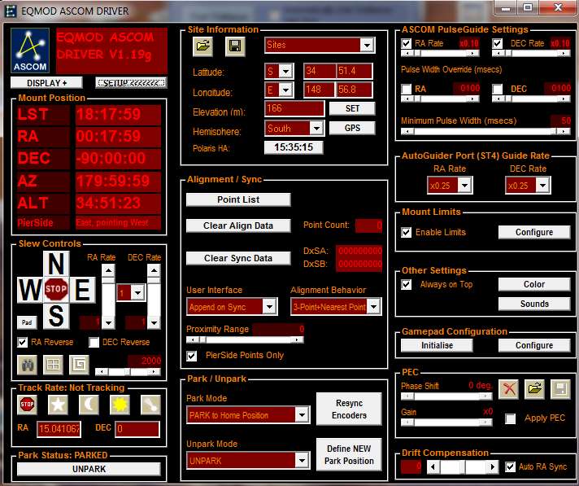The height and width of the screenshot is (486, 579).
Task: Stop tracking with Track Rate STOP icon
Action: coord(27,405)
